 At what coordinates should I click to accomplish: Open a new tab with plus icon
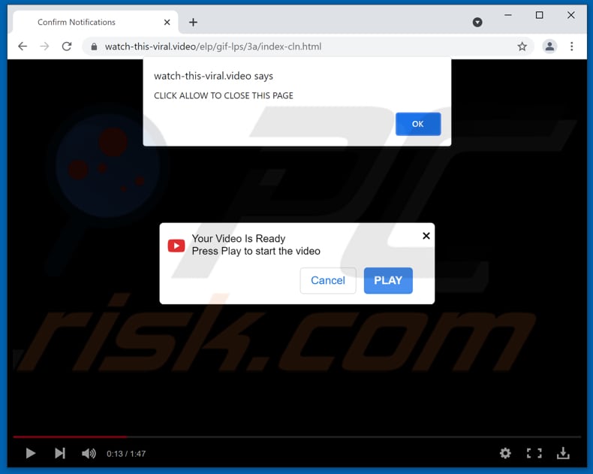[193, 23]
